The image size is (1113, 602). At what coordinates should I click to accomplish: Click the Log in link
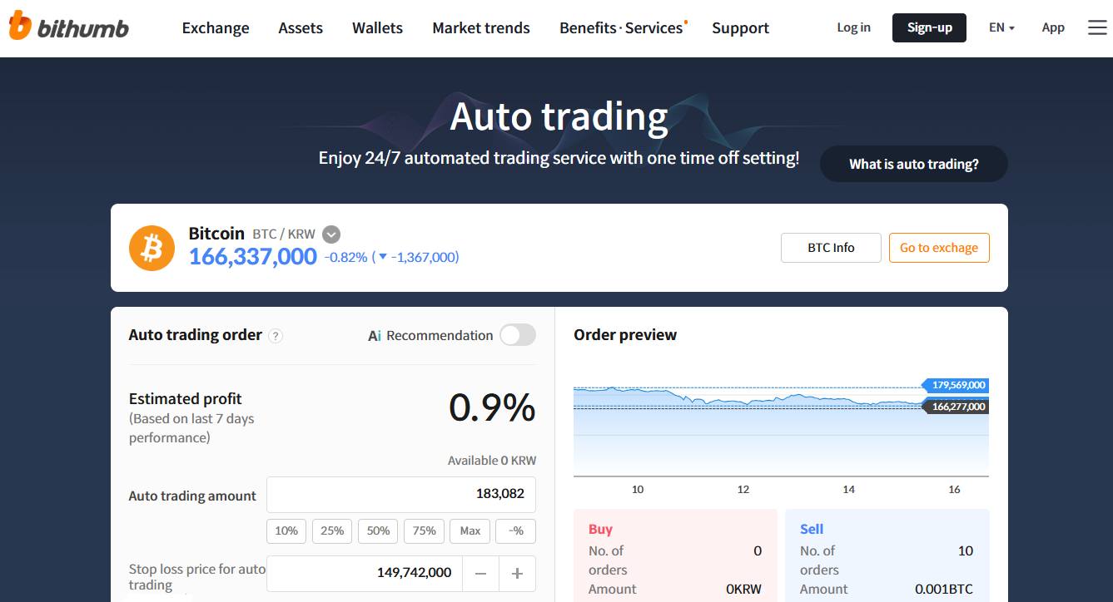[853, 27]
